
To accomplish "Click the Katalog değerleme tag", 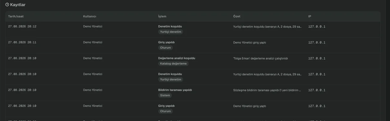I will point(174,64).
